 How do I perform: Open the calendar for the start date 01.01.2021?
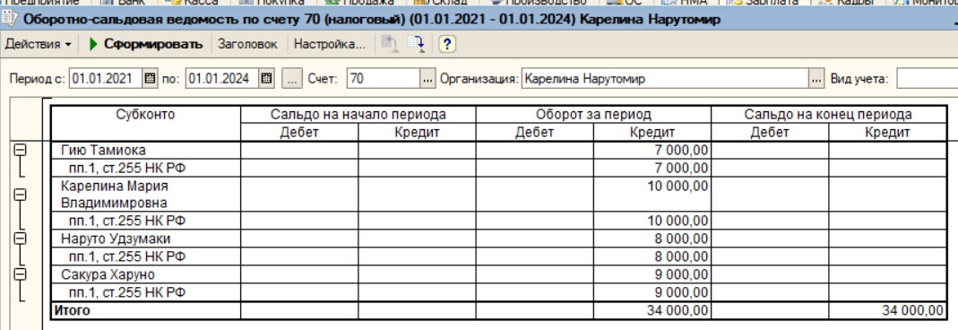tap(150, 78)
